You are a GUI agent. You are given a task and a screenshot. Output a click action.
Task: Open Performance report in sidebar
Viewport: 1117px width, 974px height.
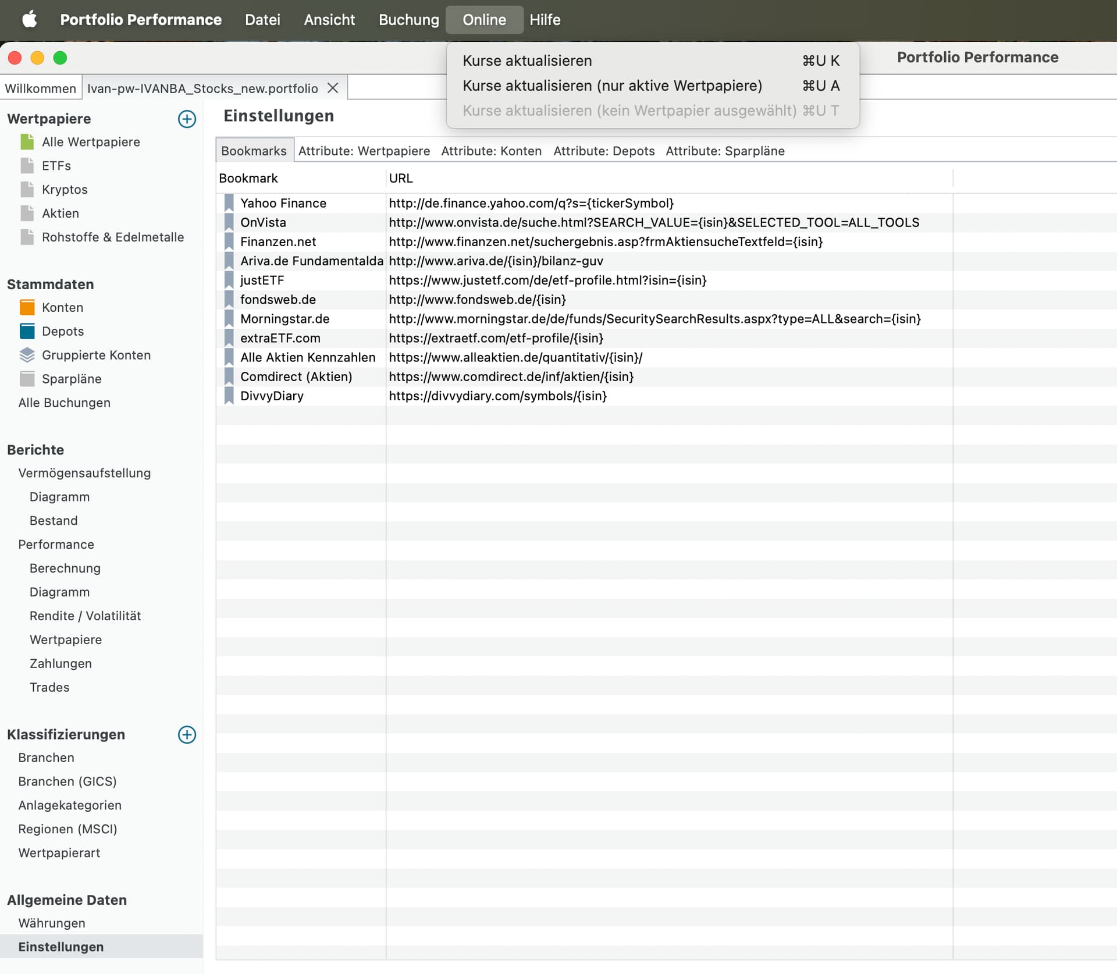click(x=56, y=545)
